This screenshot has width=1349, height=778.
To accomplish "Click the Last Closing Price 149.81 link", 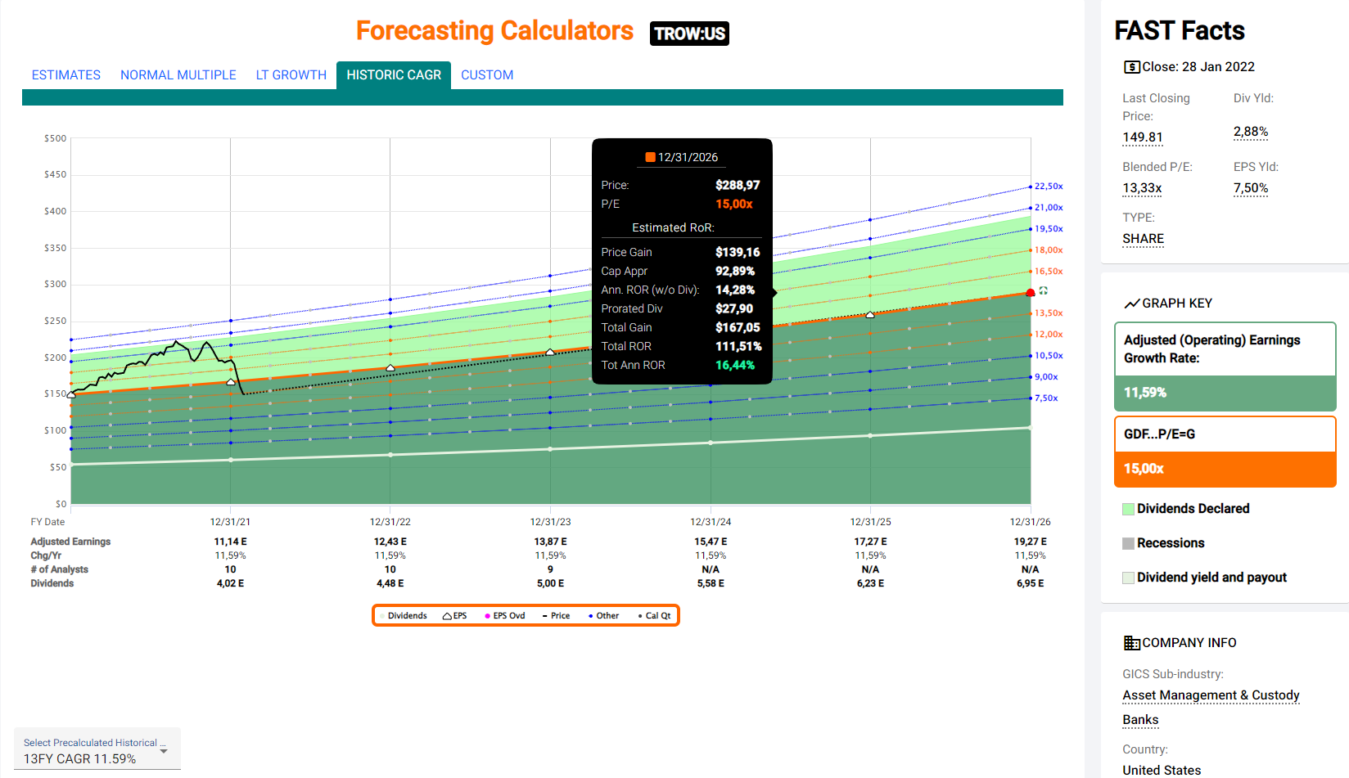I will [1143, 137].
